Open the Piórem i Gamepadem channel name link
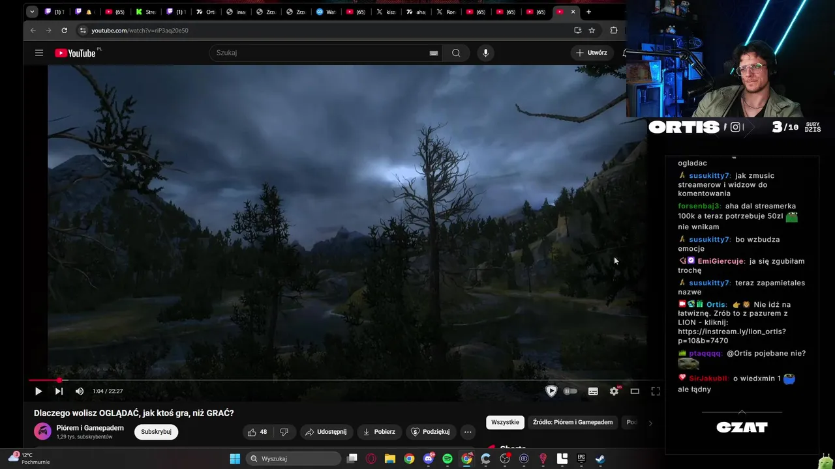The width and height of the screenshot is (835, 469). [x=90, y=428]
